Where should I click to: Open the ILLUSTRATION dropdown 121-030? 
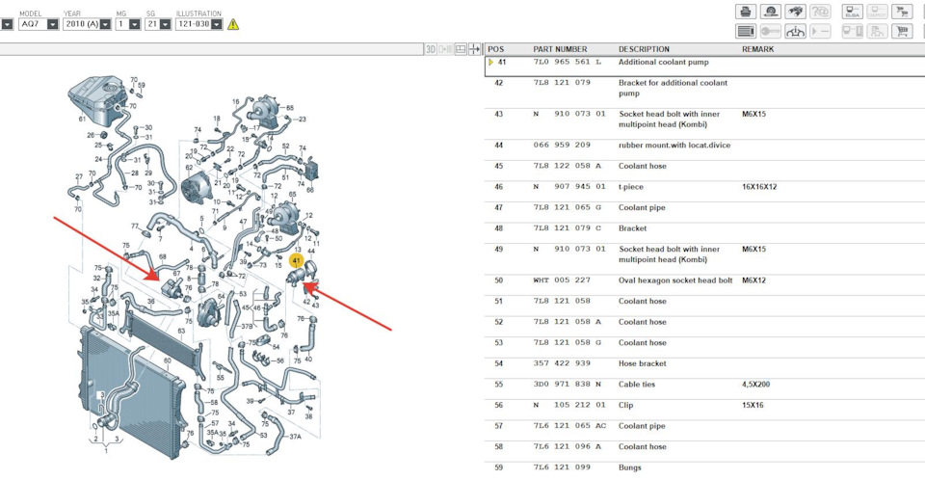pos(216,24)
